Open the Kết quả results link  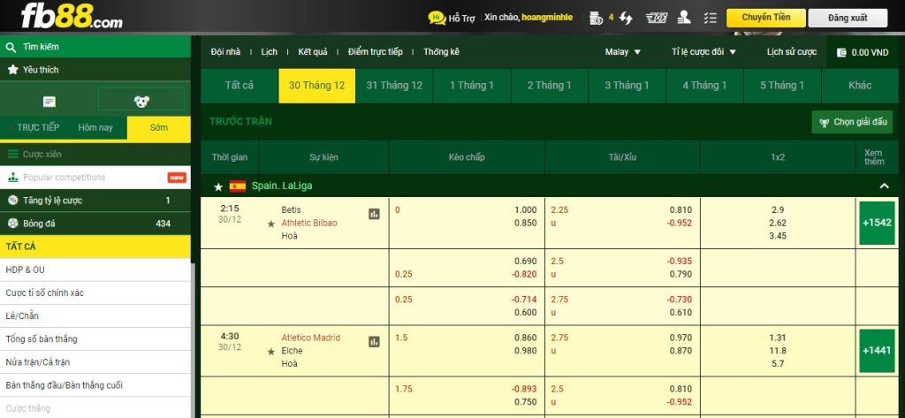coord(313,52)
